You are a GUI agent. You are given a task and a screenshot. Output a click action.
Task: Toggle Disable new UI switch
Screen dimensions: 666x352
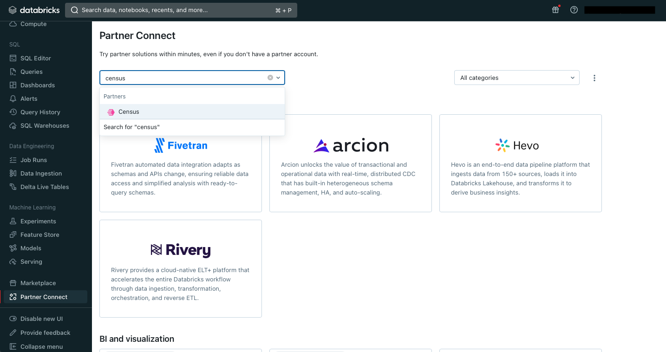click(13, 319)
